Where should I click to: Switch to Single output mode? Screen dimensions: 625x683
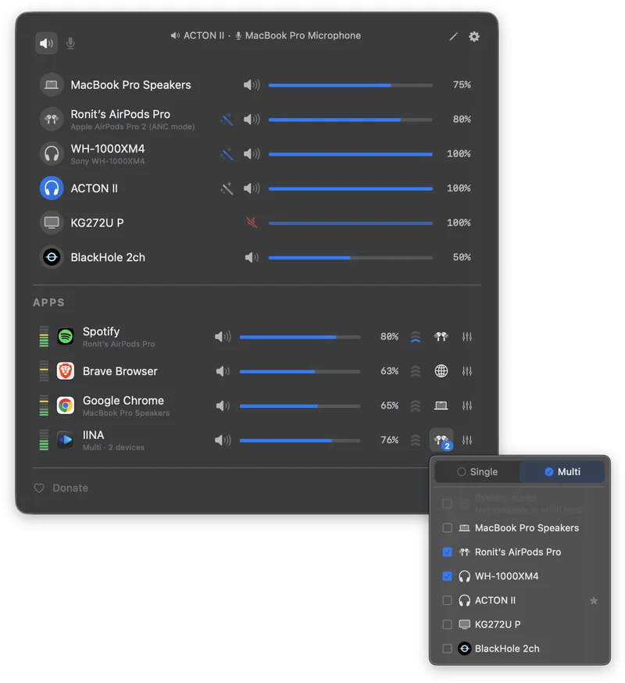477,472
